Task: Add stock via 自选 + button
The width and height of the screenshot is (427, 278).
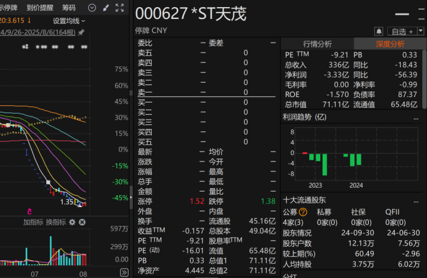Action: (x=402, y=31)
